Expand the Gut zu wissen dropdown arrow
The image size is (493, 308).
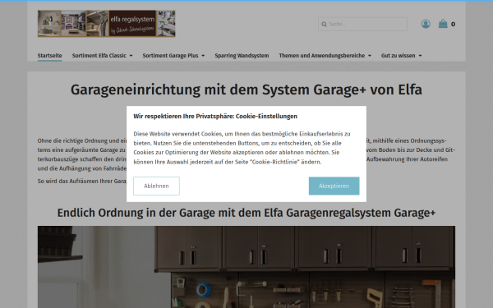421,56
